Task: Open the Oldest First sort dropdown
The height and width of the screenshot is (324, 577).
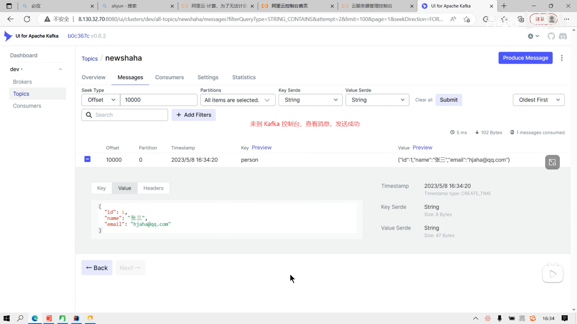Action: [538, 100]
